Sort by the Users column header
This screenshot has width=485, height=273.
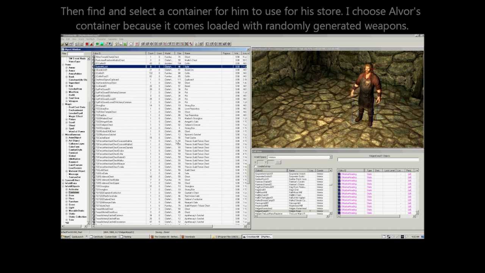159,53
